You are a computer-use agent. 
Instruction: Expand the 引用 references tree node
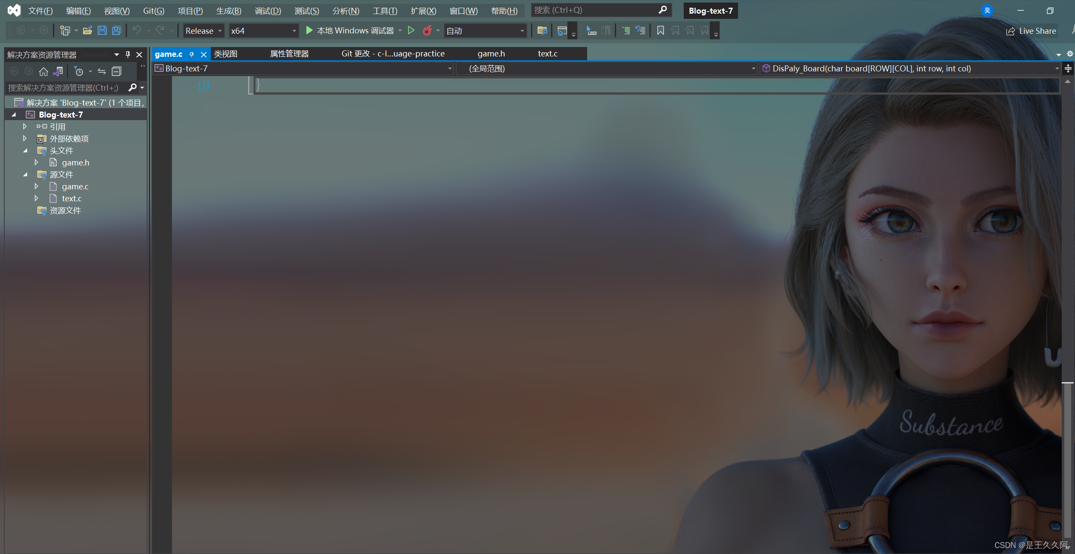[25, 127]
